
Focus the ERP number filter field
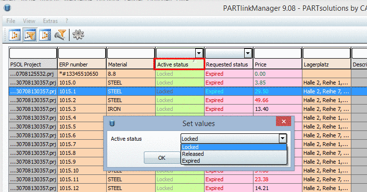(82, 53)
